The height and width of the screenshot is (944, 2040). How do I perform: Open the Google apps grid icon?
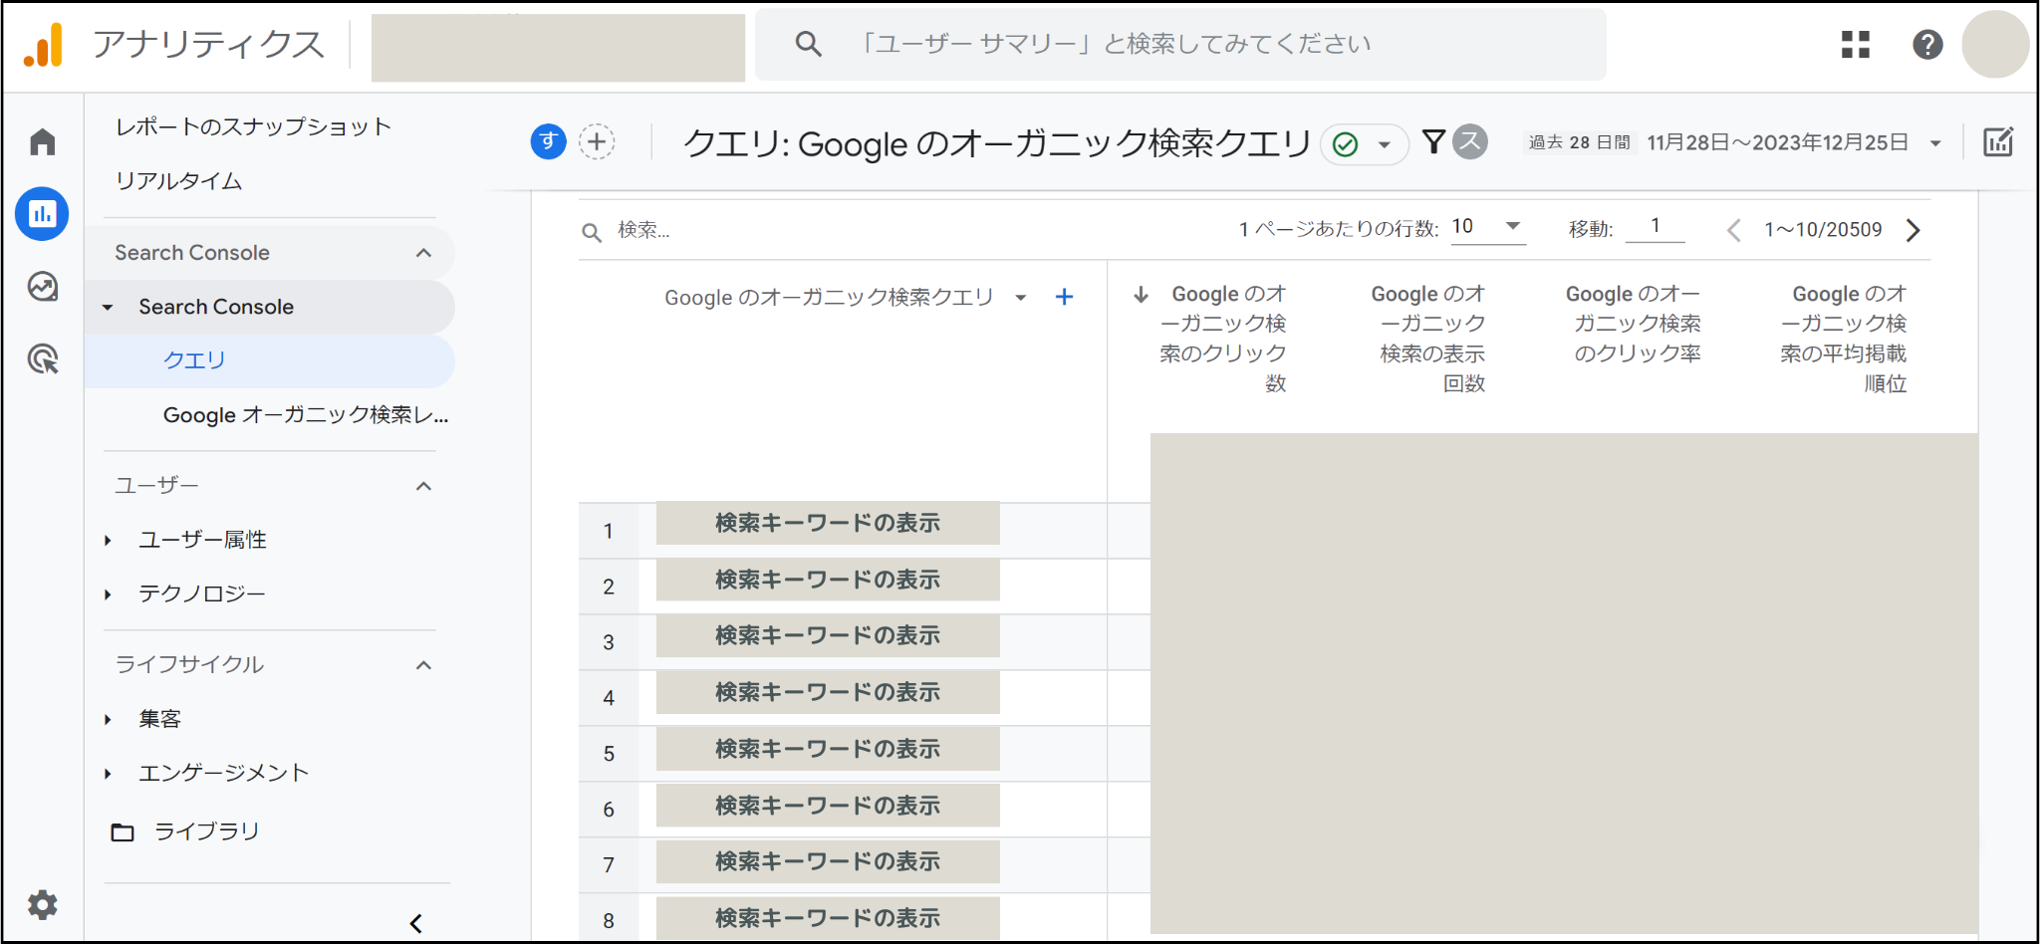1855,45
